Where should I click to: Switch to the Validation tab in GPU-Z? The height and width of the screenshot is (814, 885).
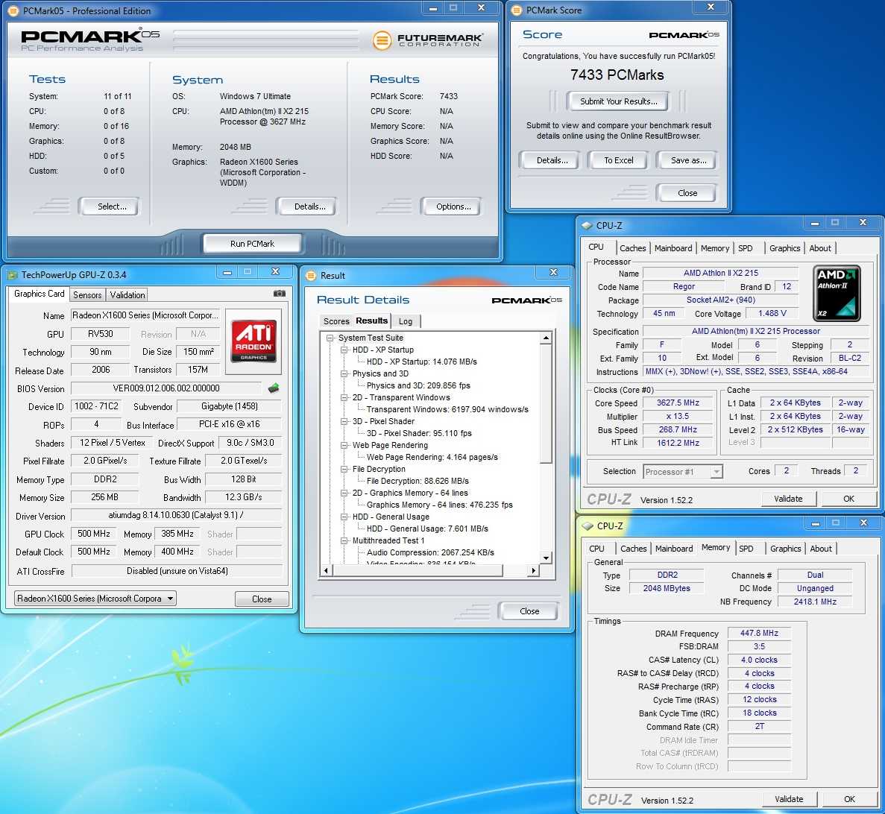point(127,295)
